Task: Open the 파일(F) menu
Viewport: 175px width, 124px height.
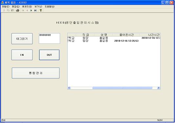Action: 6,7
